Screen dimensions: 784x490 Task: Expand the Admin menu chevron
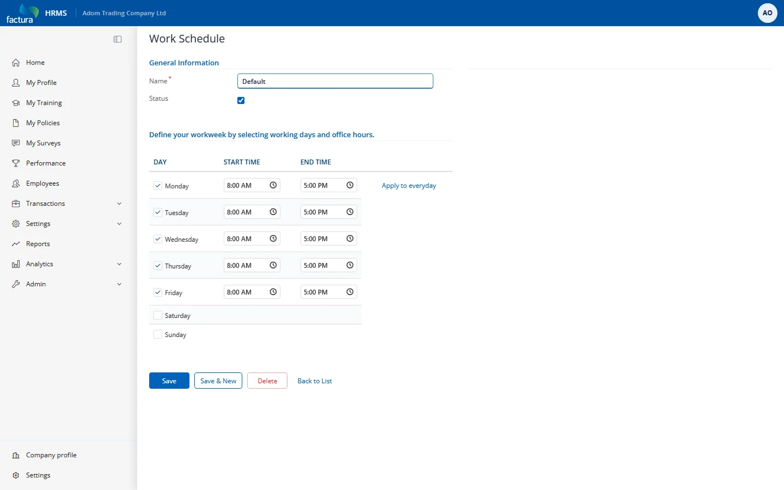click(119, 284)
